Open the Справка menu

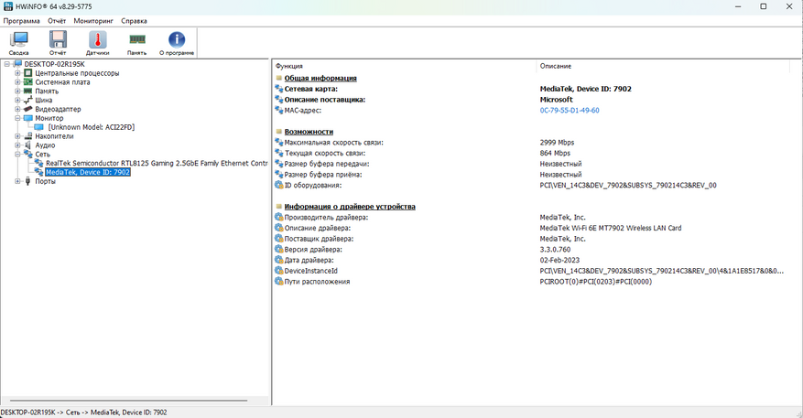click(x=135, y=21)
